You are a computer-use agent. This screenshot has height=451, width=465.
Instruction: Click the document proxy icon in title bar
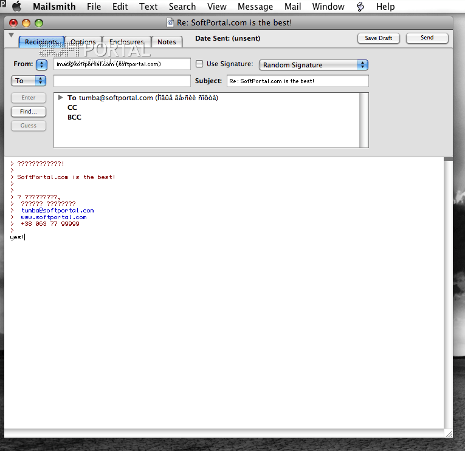tap(170, 22)
